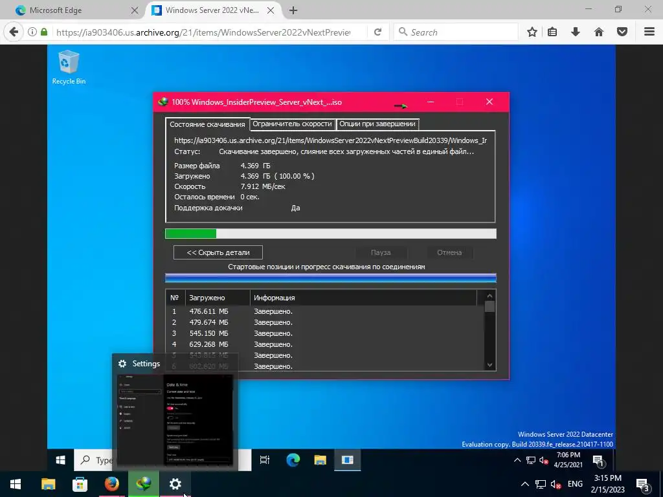The width and height of the screenshot is (663, 497).
Task: Launch Edge from inner VM taskbar
Action: click(x=293, y=460)
